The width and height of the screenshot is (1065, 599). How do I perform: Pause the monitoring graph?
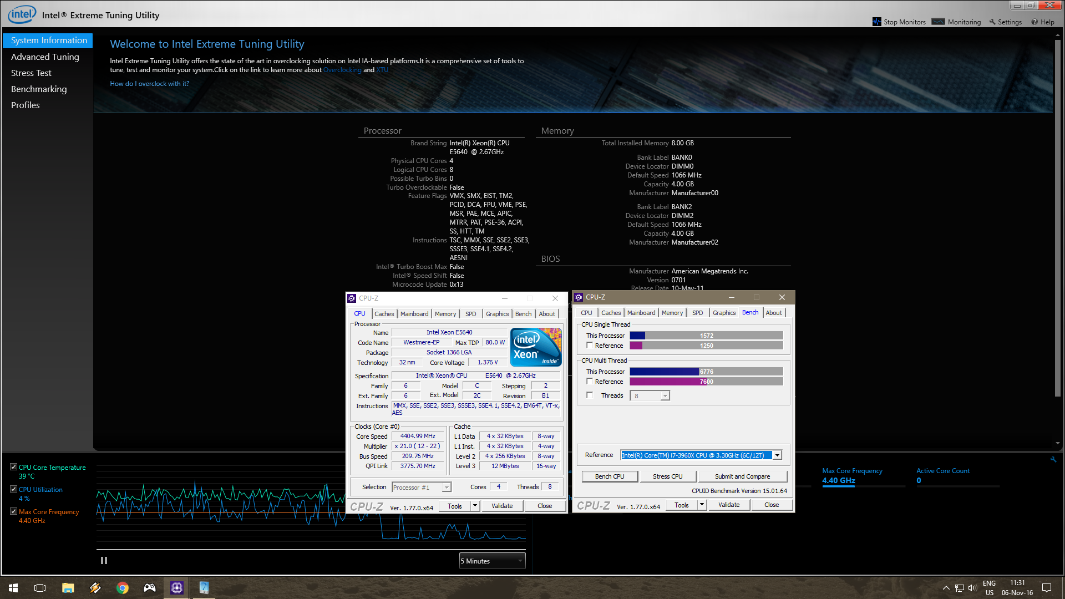[104, 561]
